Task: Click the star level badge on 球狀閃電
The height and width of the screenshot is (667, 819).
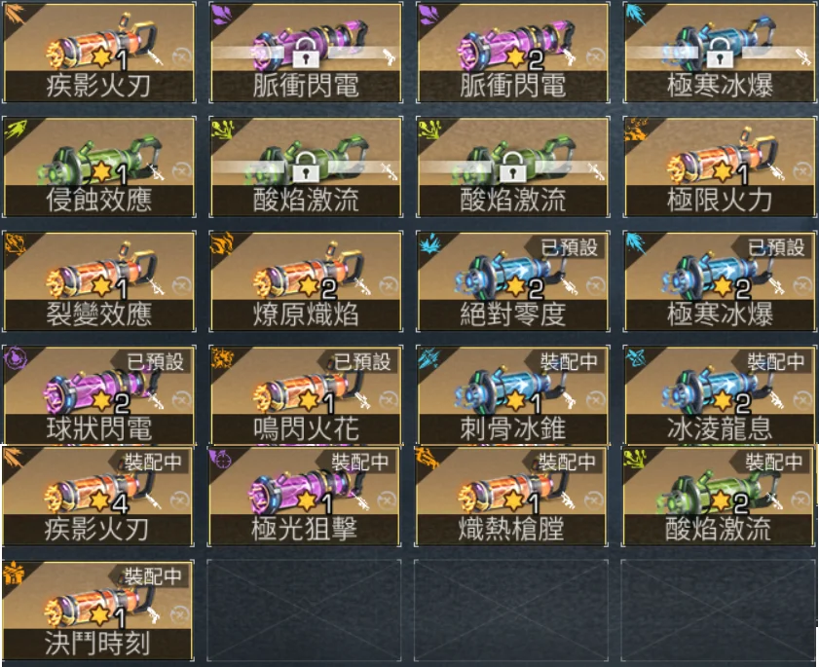Action: [110, 401]
